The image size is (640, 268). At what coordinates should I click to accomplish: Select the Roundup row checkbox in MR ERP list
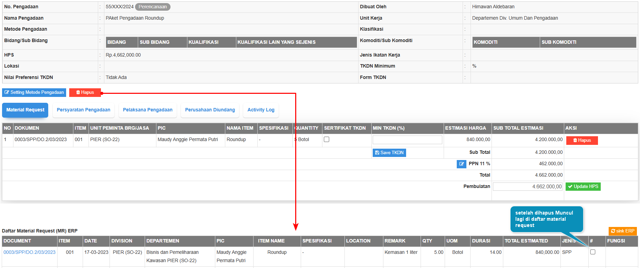(592, 252)
